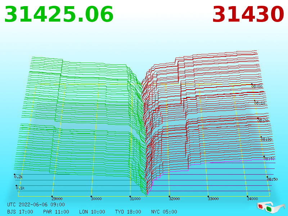This screenshot has height=216, width=288.
Task: Click the NYC 05:00 time
Action: point(164,212)
